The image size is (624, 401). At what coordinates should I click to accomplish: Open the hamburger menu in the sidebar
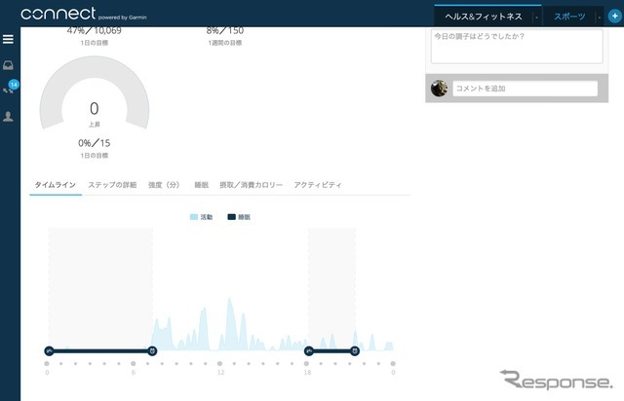pos(8,39)
